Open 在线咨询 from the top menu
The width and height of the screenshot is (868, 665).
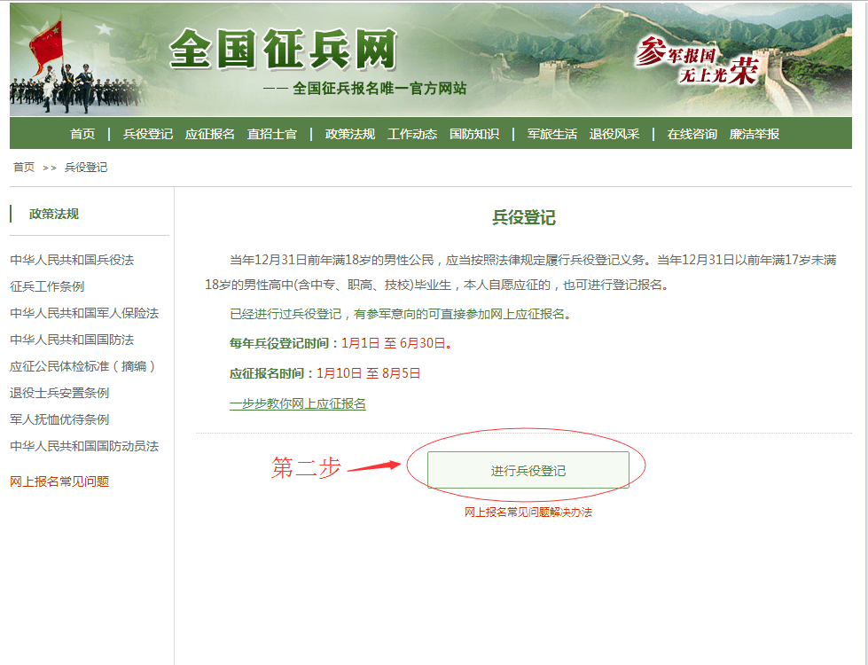tap(692, 134)
